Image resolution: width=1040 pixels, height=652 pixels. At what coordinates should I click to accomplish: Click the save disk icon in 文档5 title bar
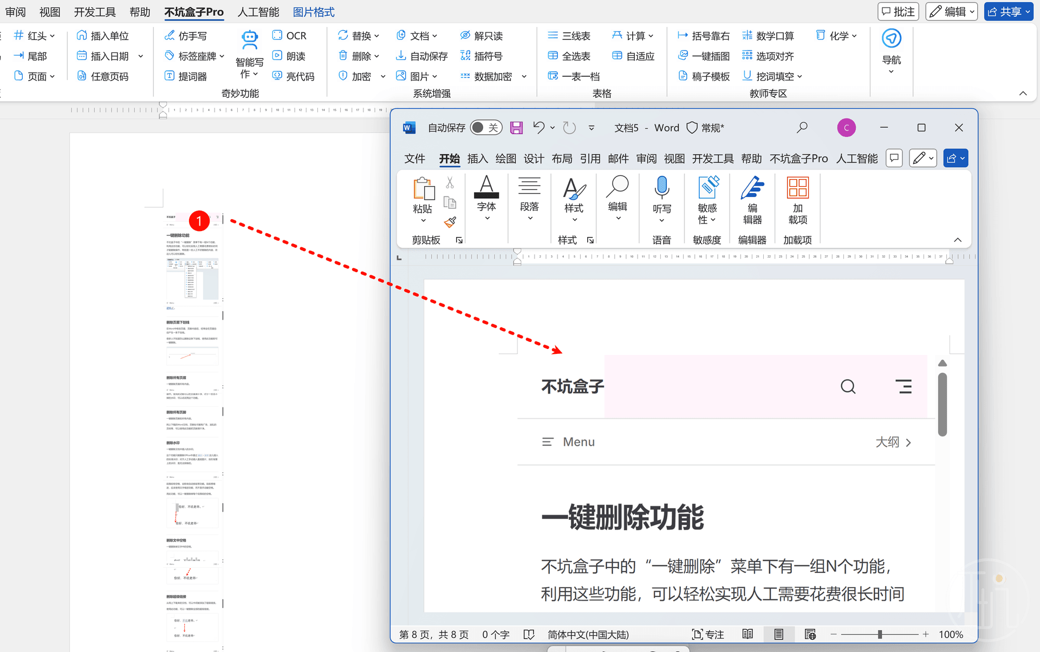[516, 128]
